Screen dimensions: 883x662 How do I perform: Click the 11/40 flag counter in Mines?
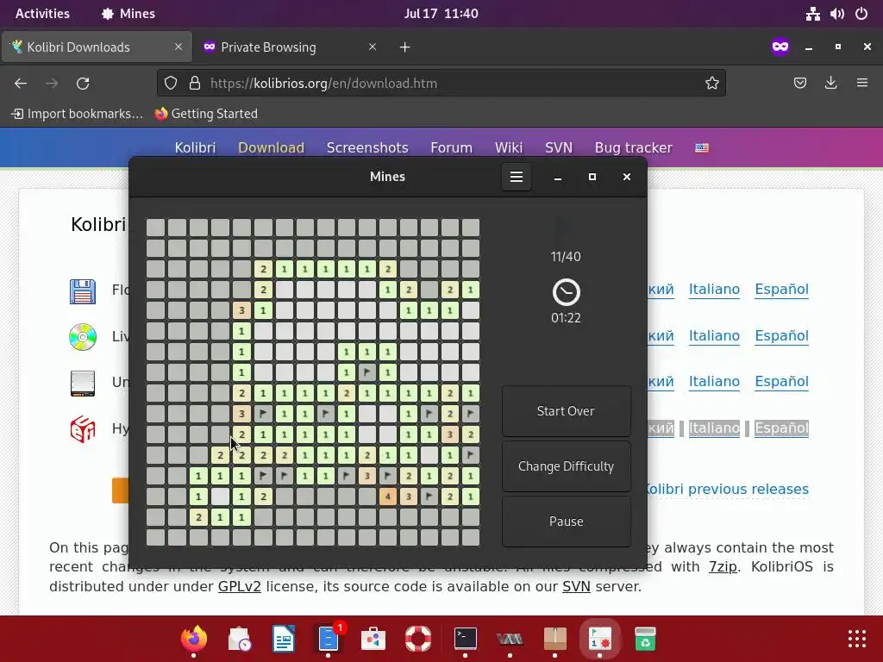click(x=566, y=257)
